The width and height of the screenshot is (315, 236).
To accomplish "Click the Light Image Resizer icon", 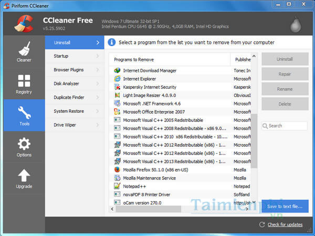I will coord(117,95).
